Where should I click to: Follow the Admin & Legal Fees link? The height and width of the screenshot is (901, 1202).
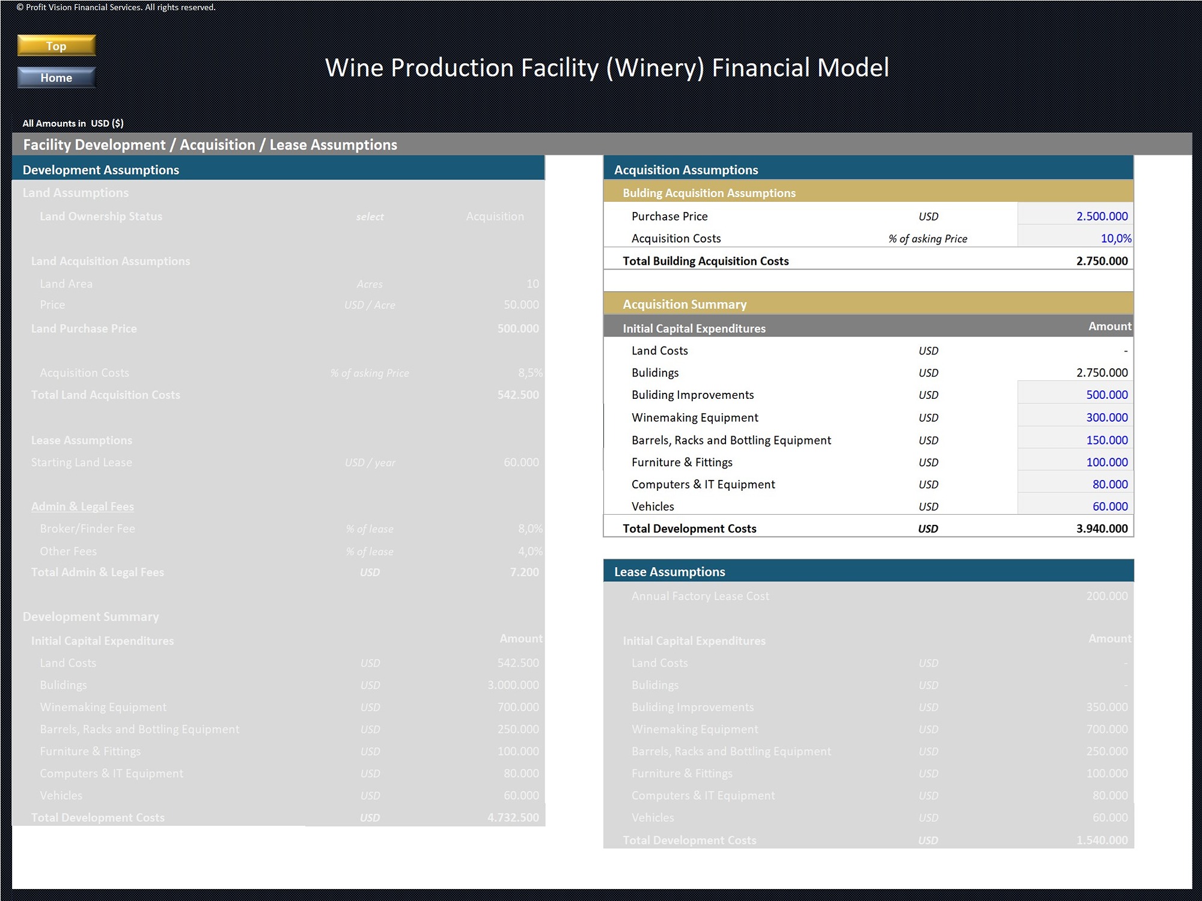[x=82, y=506]
